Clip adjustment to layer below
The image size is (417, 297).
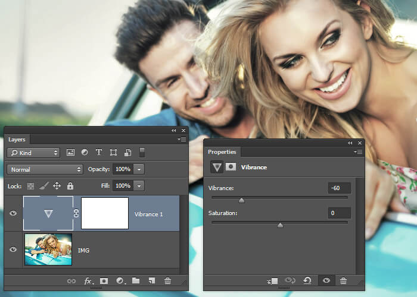[x=273, y=280]
